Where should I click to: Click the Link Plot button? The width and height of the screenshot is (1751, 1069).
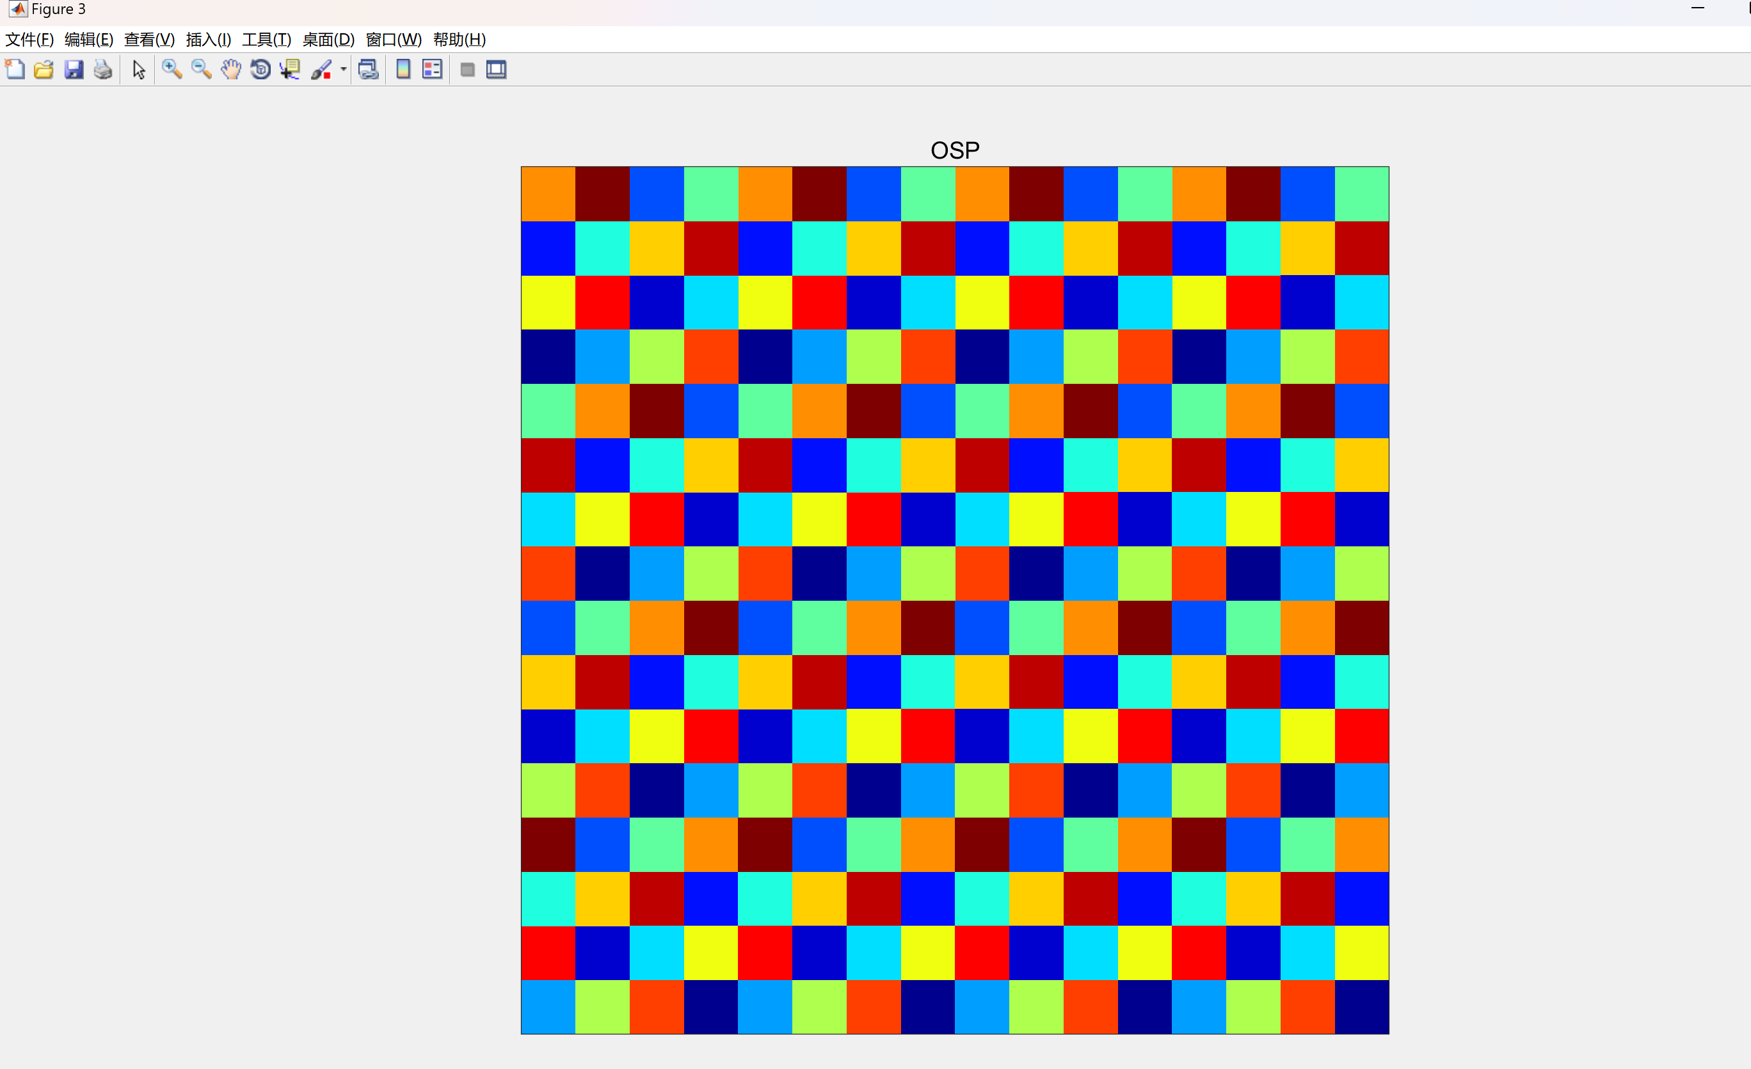368,70
